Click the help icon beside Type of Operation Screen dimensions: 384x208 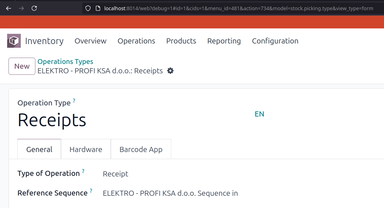point(83,171)
